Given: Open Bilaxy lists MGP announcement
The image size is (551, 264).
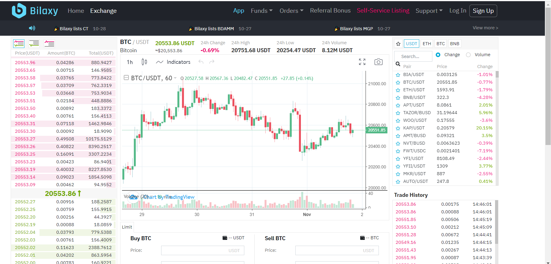Looking at the screenshot, I should 356,29.
